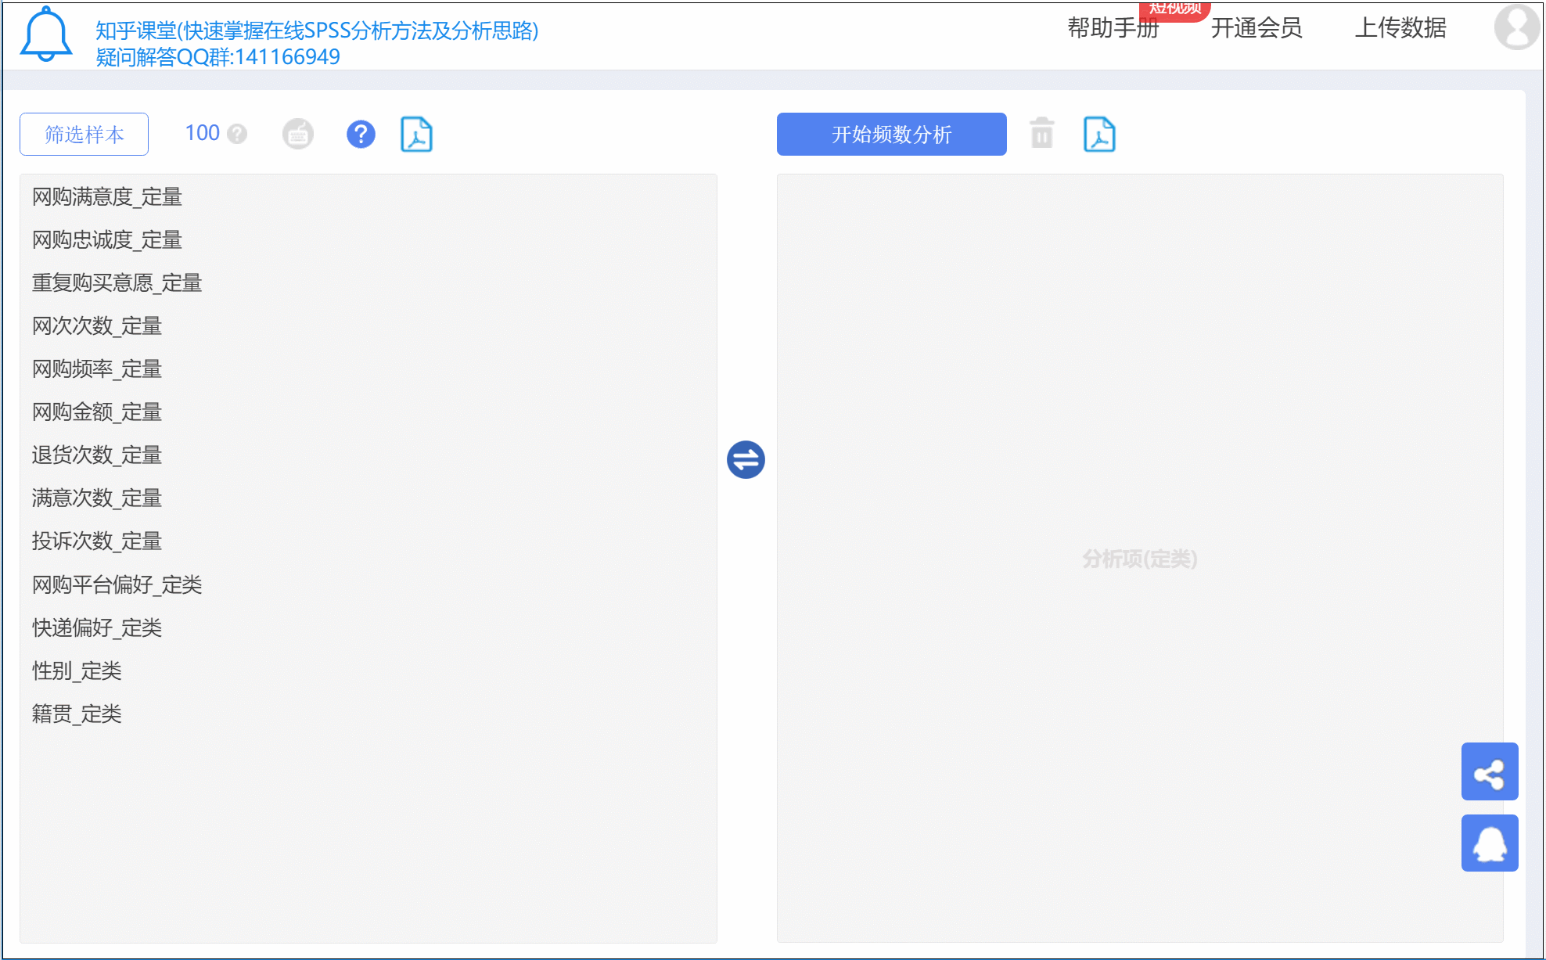Click the swap arrows transfer icon
Viewport: 1546px width, 960px height.
click(746, 459)
